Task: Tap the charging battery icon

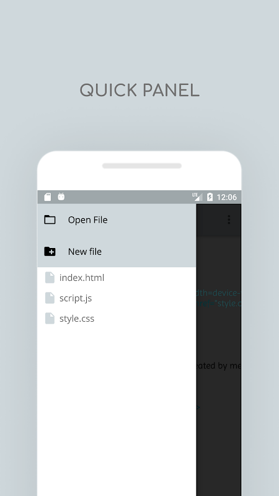Action: [x=210, y=197]
